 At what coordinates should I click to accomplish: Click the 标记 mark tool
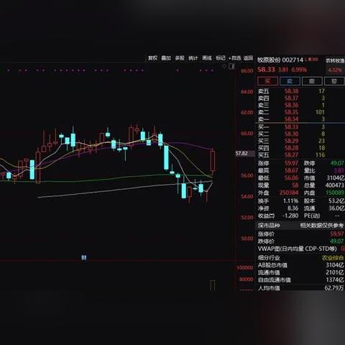click(x=221, y=58)
